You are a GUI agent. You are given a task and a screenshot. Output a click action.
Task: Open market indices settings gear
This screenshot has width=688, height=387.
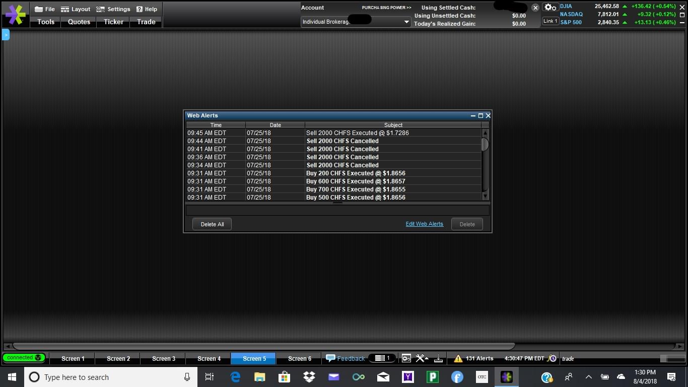point(551,8)
